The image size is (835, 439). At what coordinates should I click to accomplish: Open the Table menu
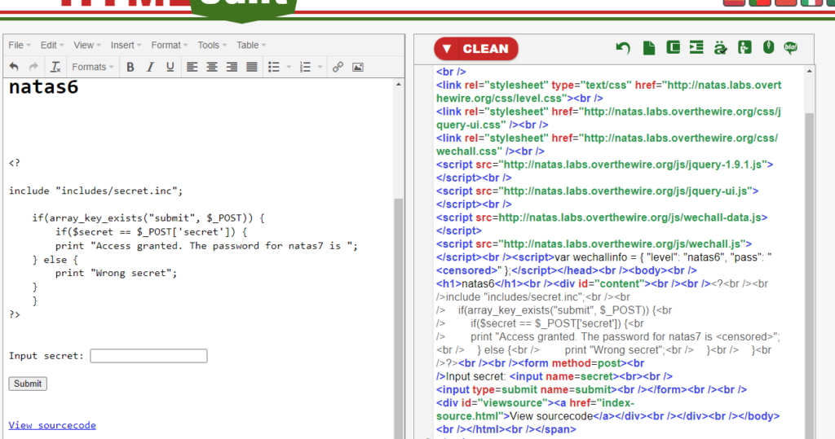[x=251, y=45]
